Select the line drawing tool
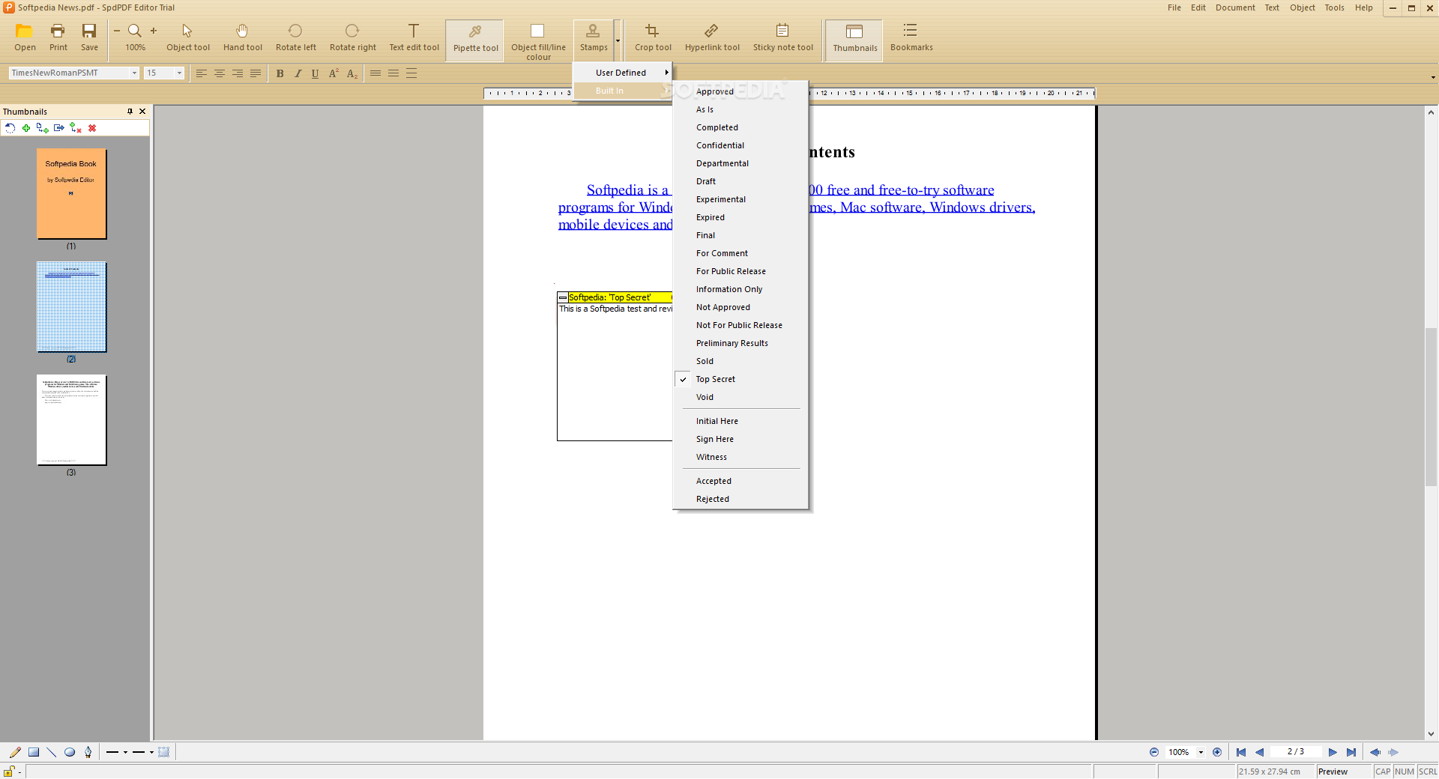Viewport: 1439px width, 779px height. point(51,752)
